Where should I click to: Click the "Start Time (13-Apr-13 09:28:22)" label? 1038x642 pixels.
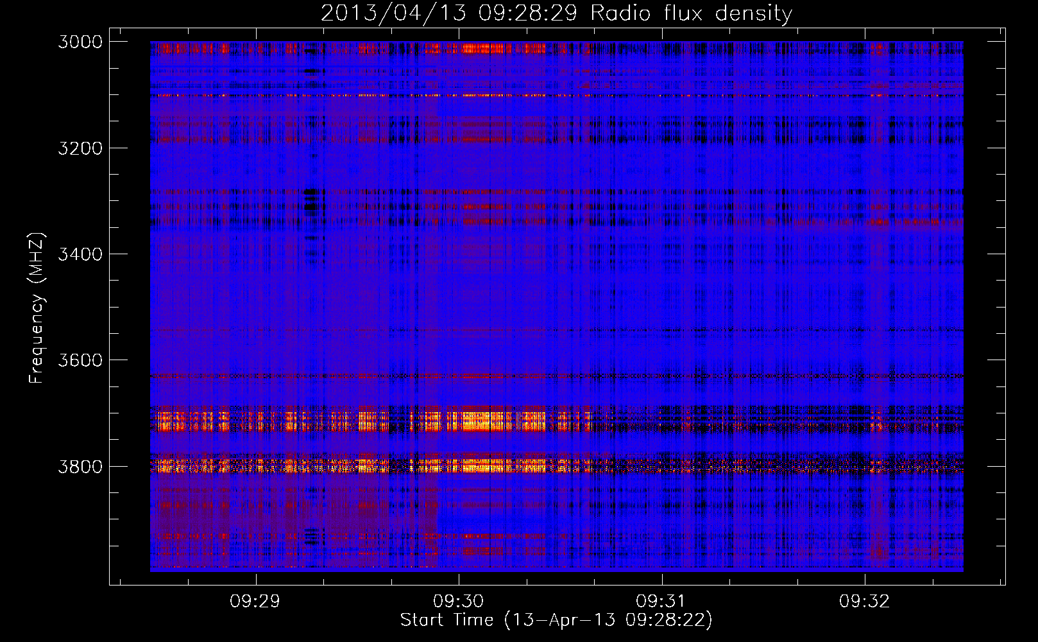tap(556, 620)
